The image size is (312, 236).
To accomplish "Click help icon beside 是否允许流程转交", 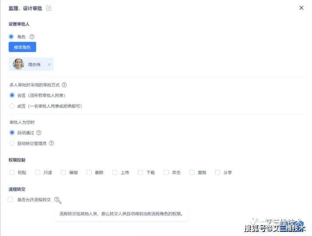I will 57,199.
